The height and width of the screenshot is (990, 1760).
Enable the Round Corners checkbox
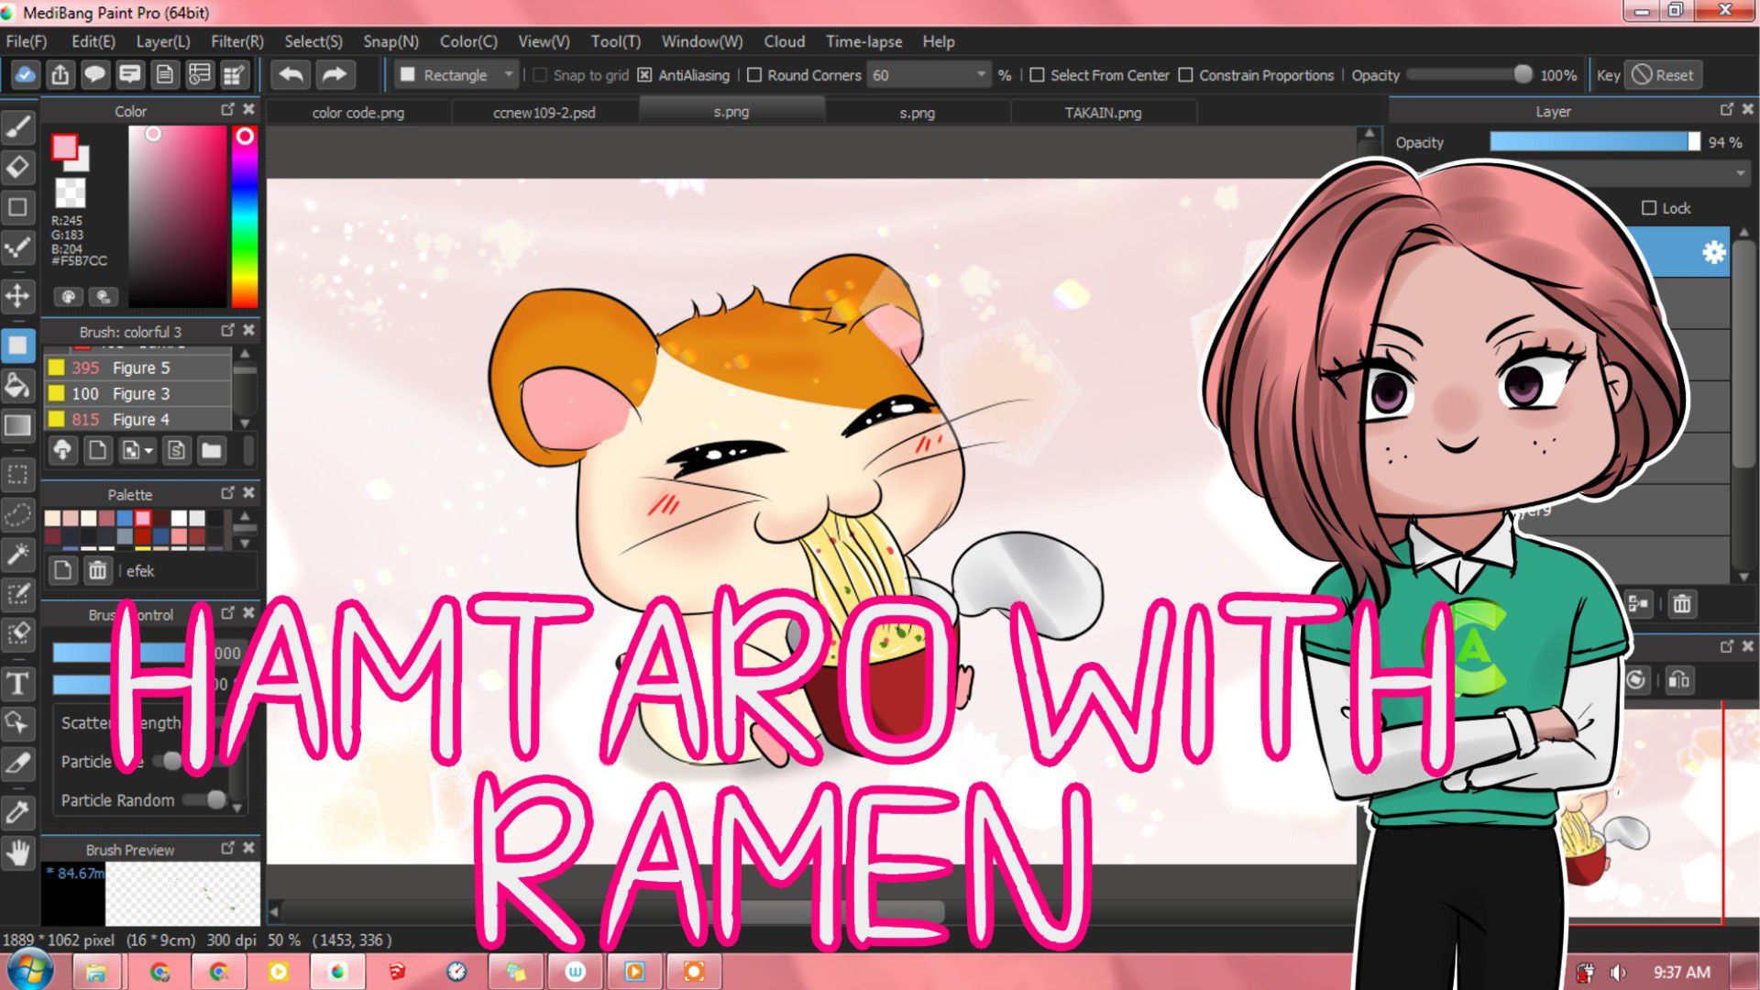click(x=754, y=75)
